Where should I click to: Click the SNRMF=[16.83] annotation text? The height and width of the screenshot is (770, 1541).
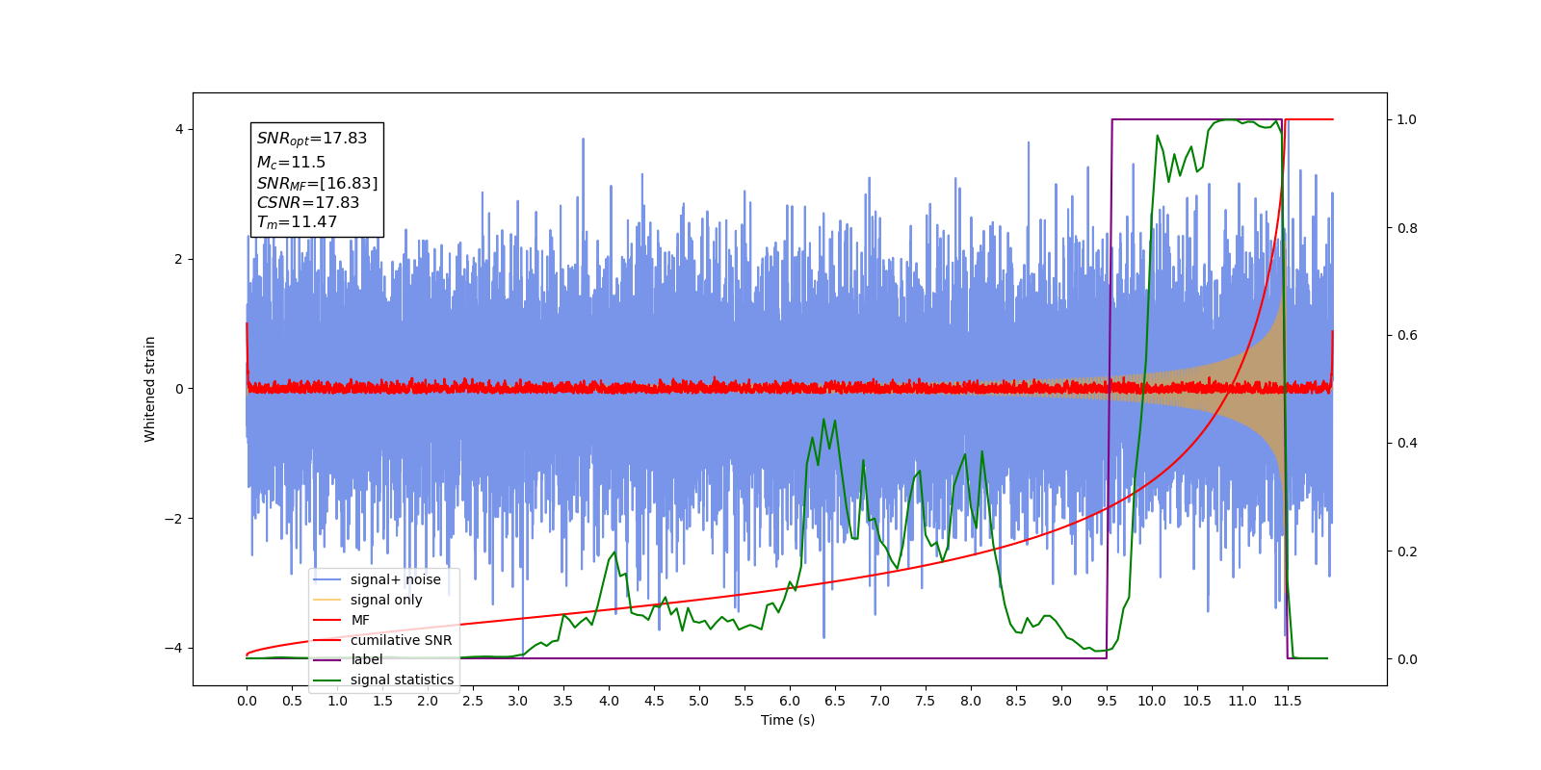click(x=317, y=183)
